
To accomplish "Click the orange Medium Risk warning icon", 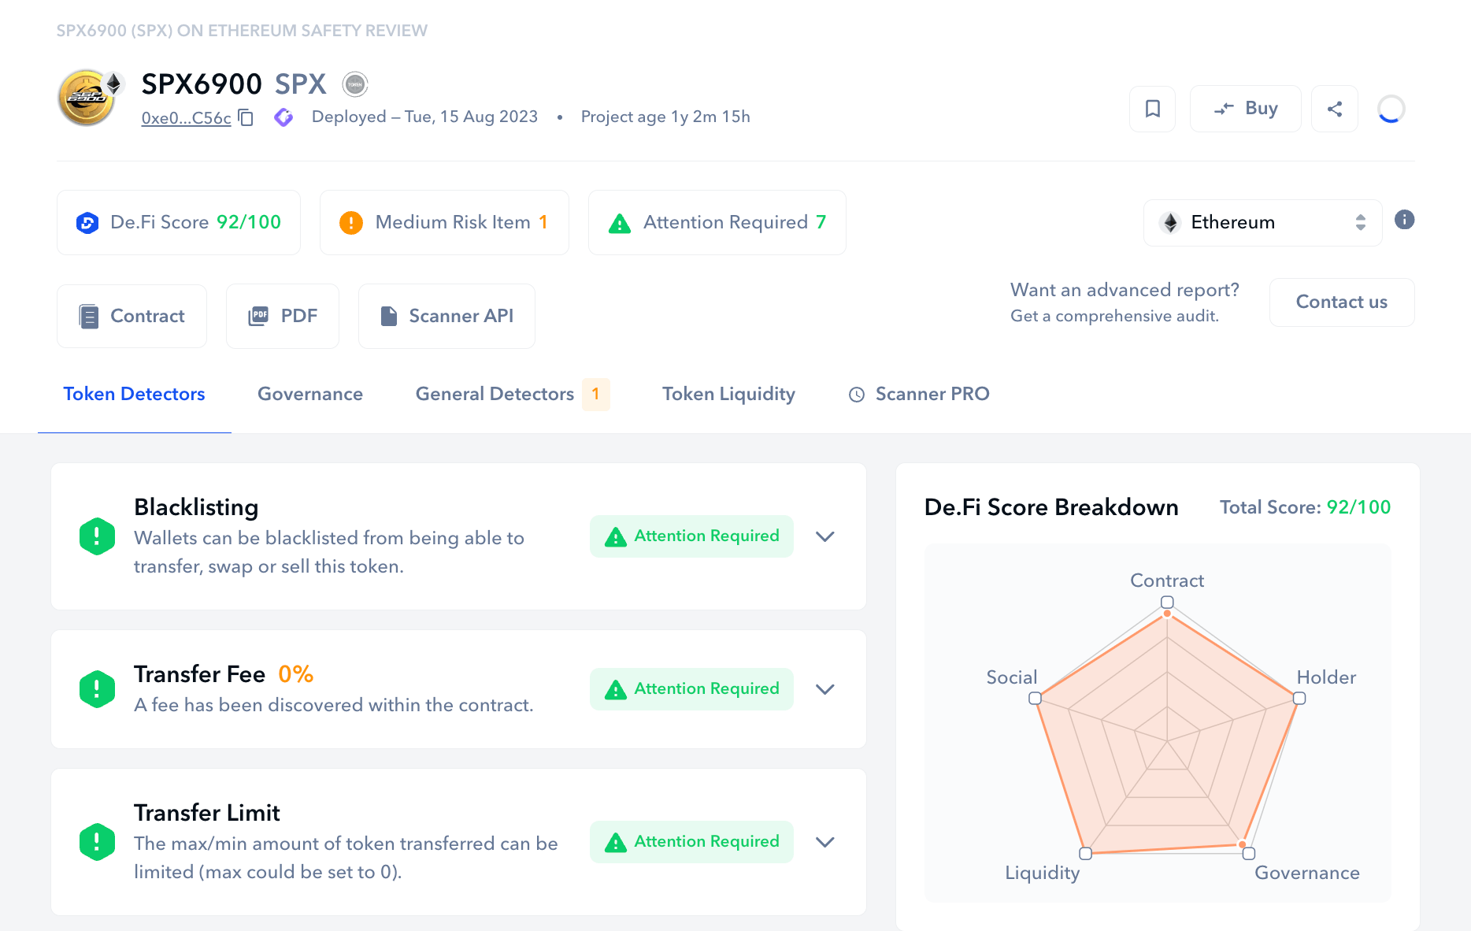I will click(351, 223).
